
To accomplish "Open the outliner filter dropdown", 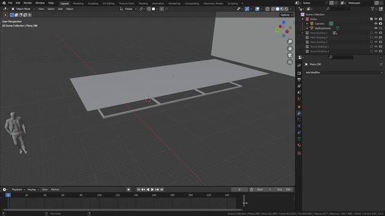I will coord(374,9).
